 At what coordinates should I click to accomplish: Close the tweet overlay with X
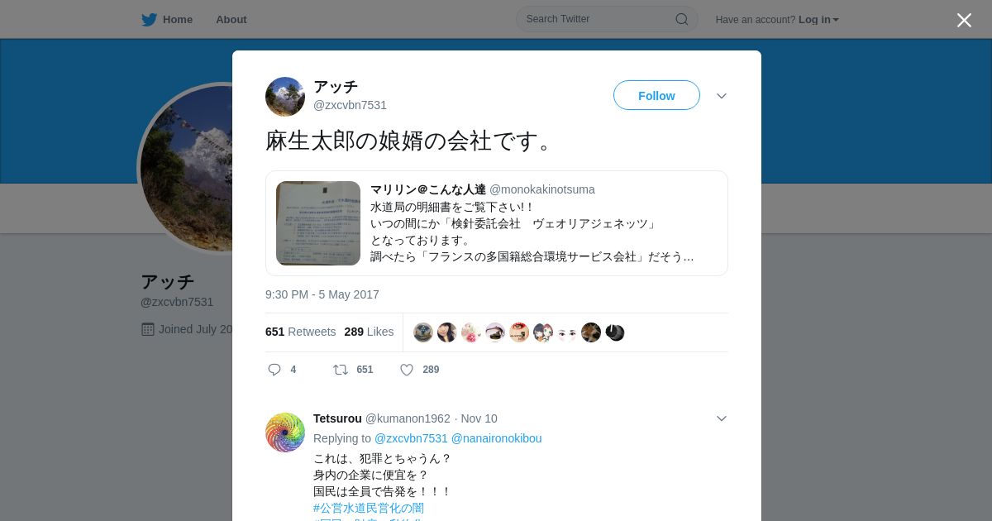point(964,20)
